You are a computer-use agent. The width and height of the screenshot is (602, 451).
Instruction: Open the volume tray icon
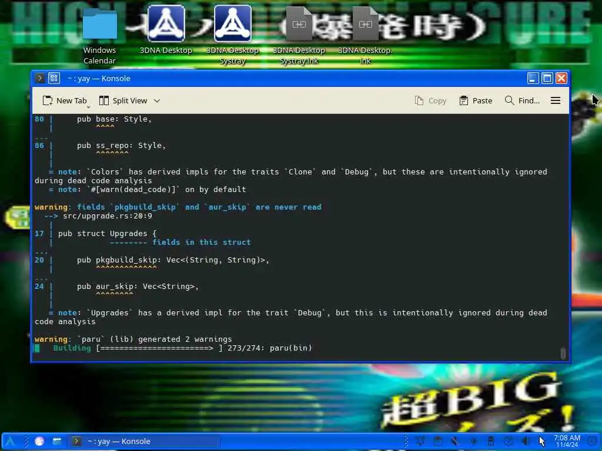[526, 442]
